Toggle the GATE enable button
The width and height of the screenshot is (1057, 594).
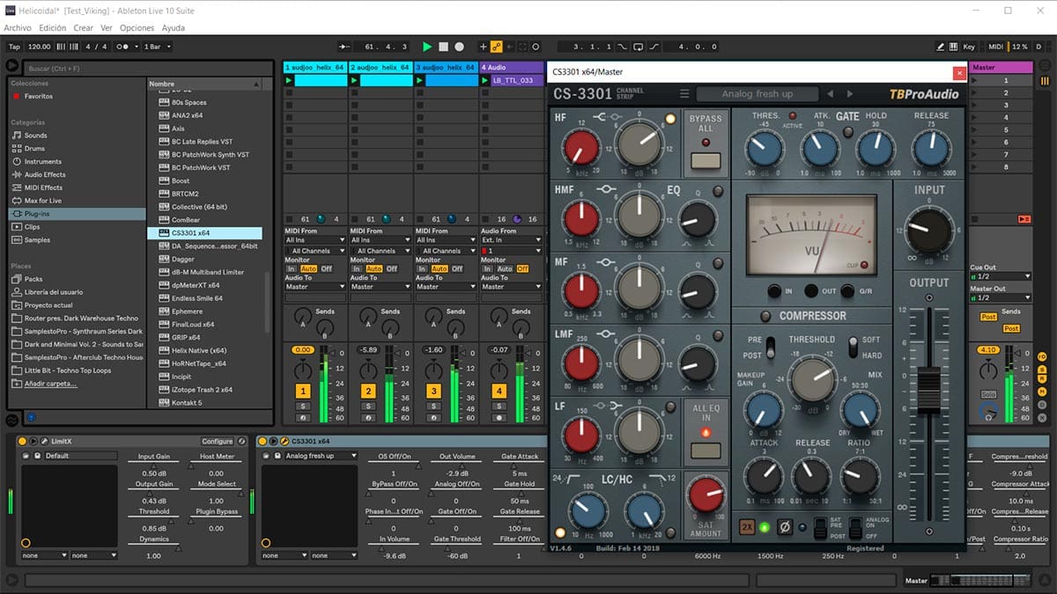[847, 132]
